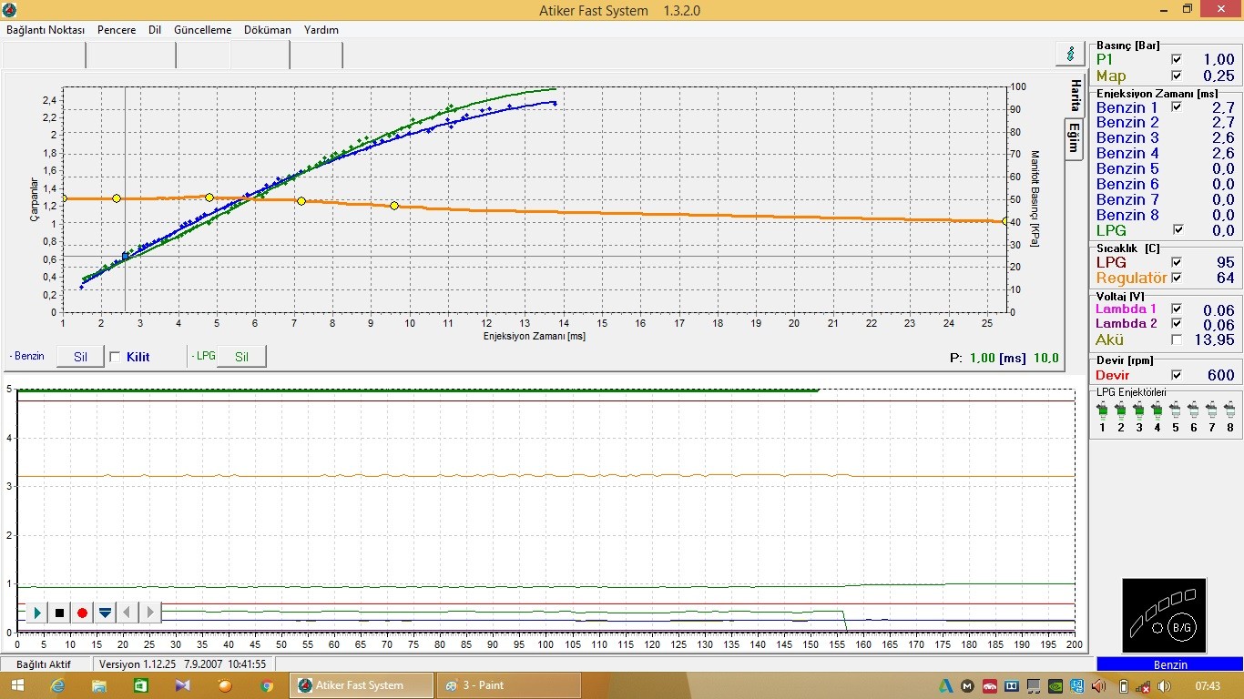Toggle the Map pressure checkbox
The height and width of the screenshot is (699, 1244).
[1177, 76]
